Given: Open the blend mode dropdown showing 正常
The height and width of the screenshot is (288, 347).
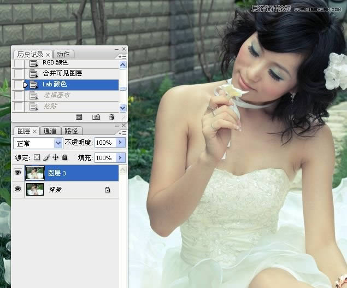Looking at the screenshot, I should (x=38, y=143).
